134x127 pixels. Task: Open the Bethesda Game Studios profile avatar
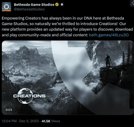click(6, 7)
